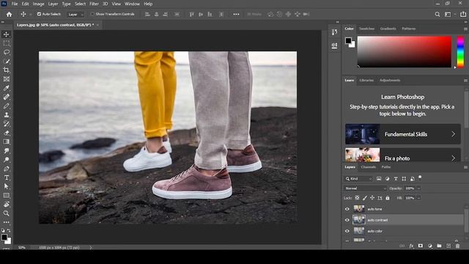
Task: Click the Opacity 100% input field
Action: point(410,188)
